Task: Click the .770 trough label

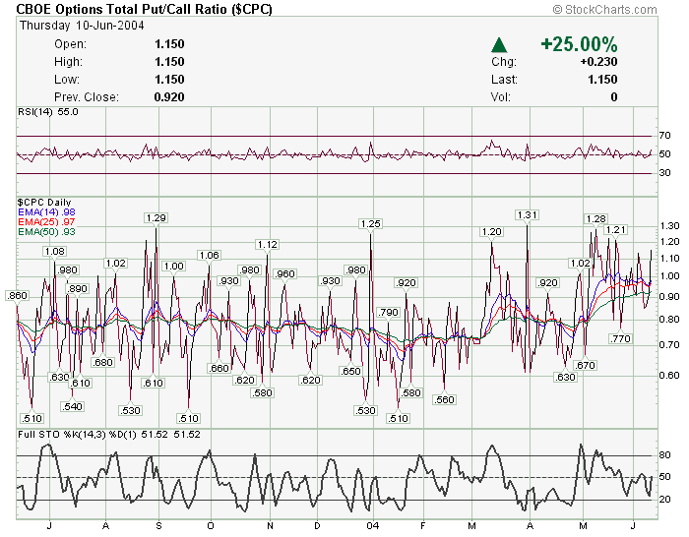Action: point(620,339)
